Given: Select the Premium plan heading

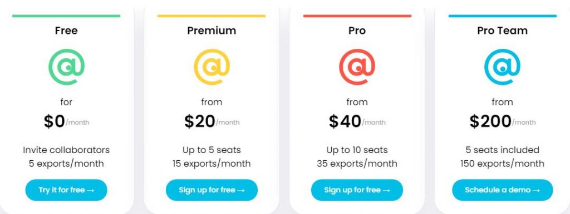Looking at the screenshot, I should coord(212,31).
